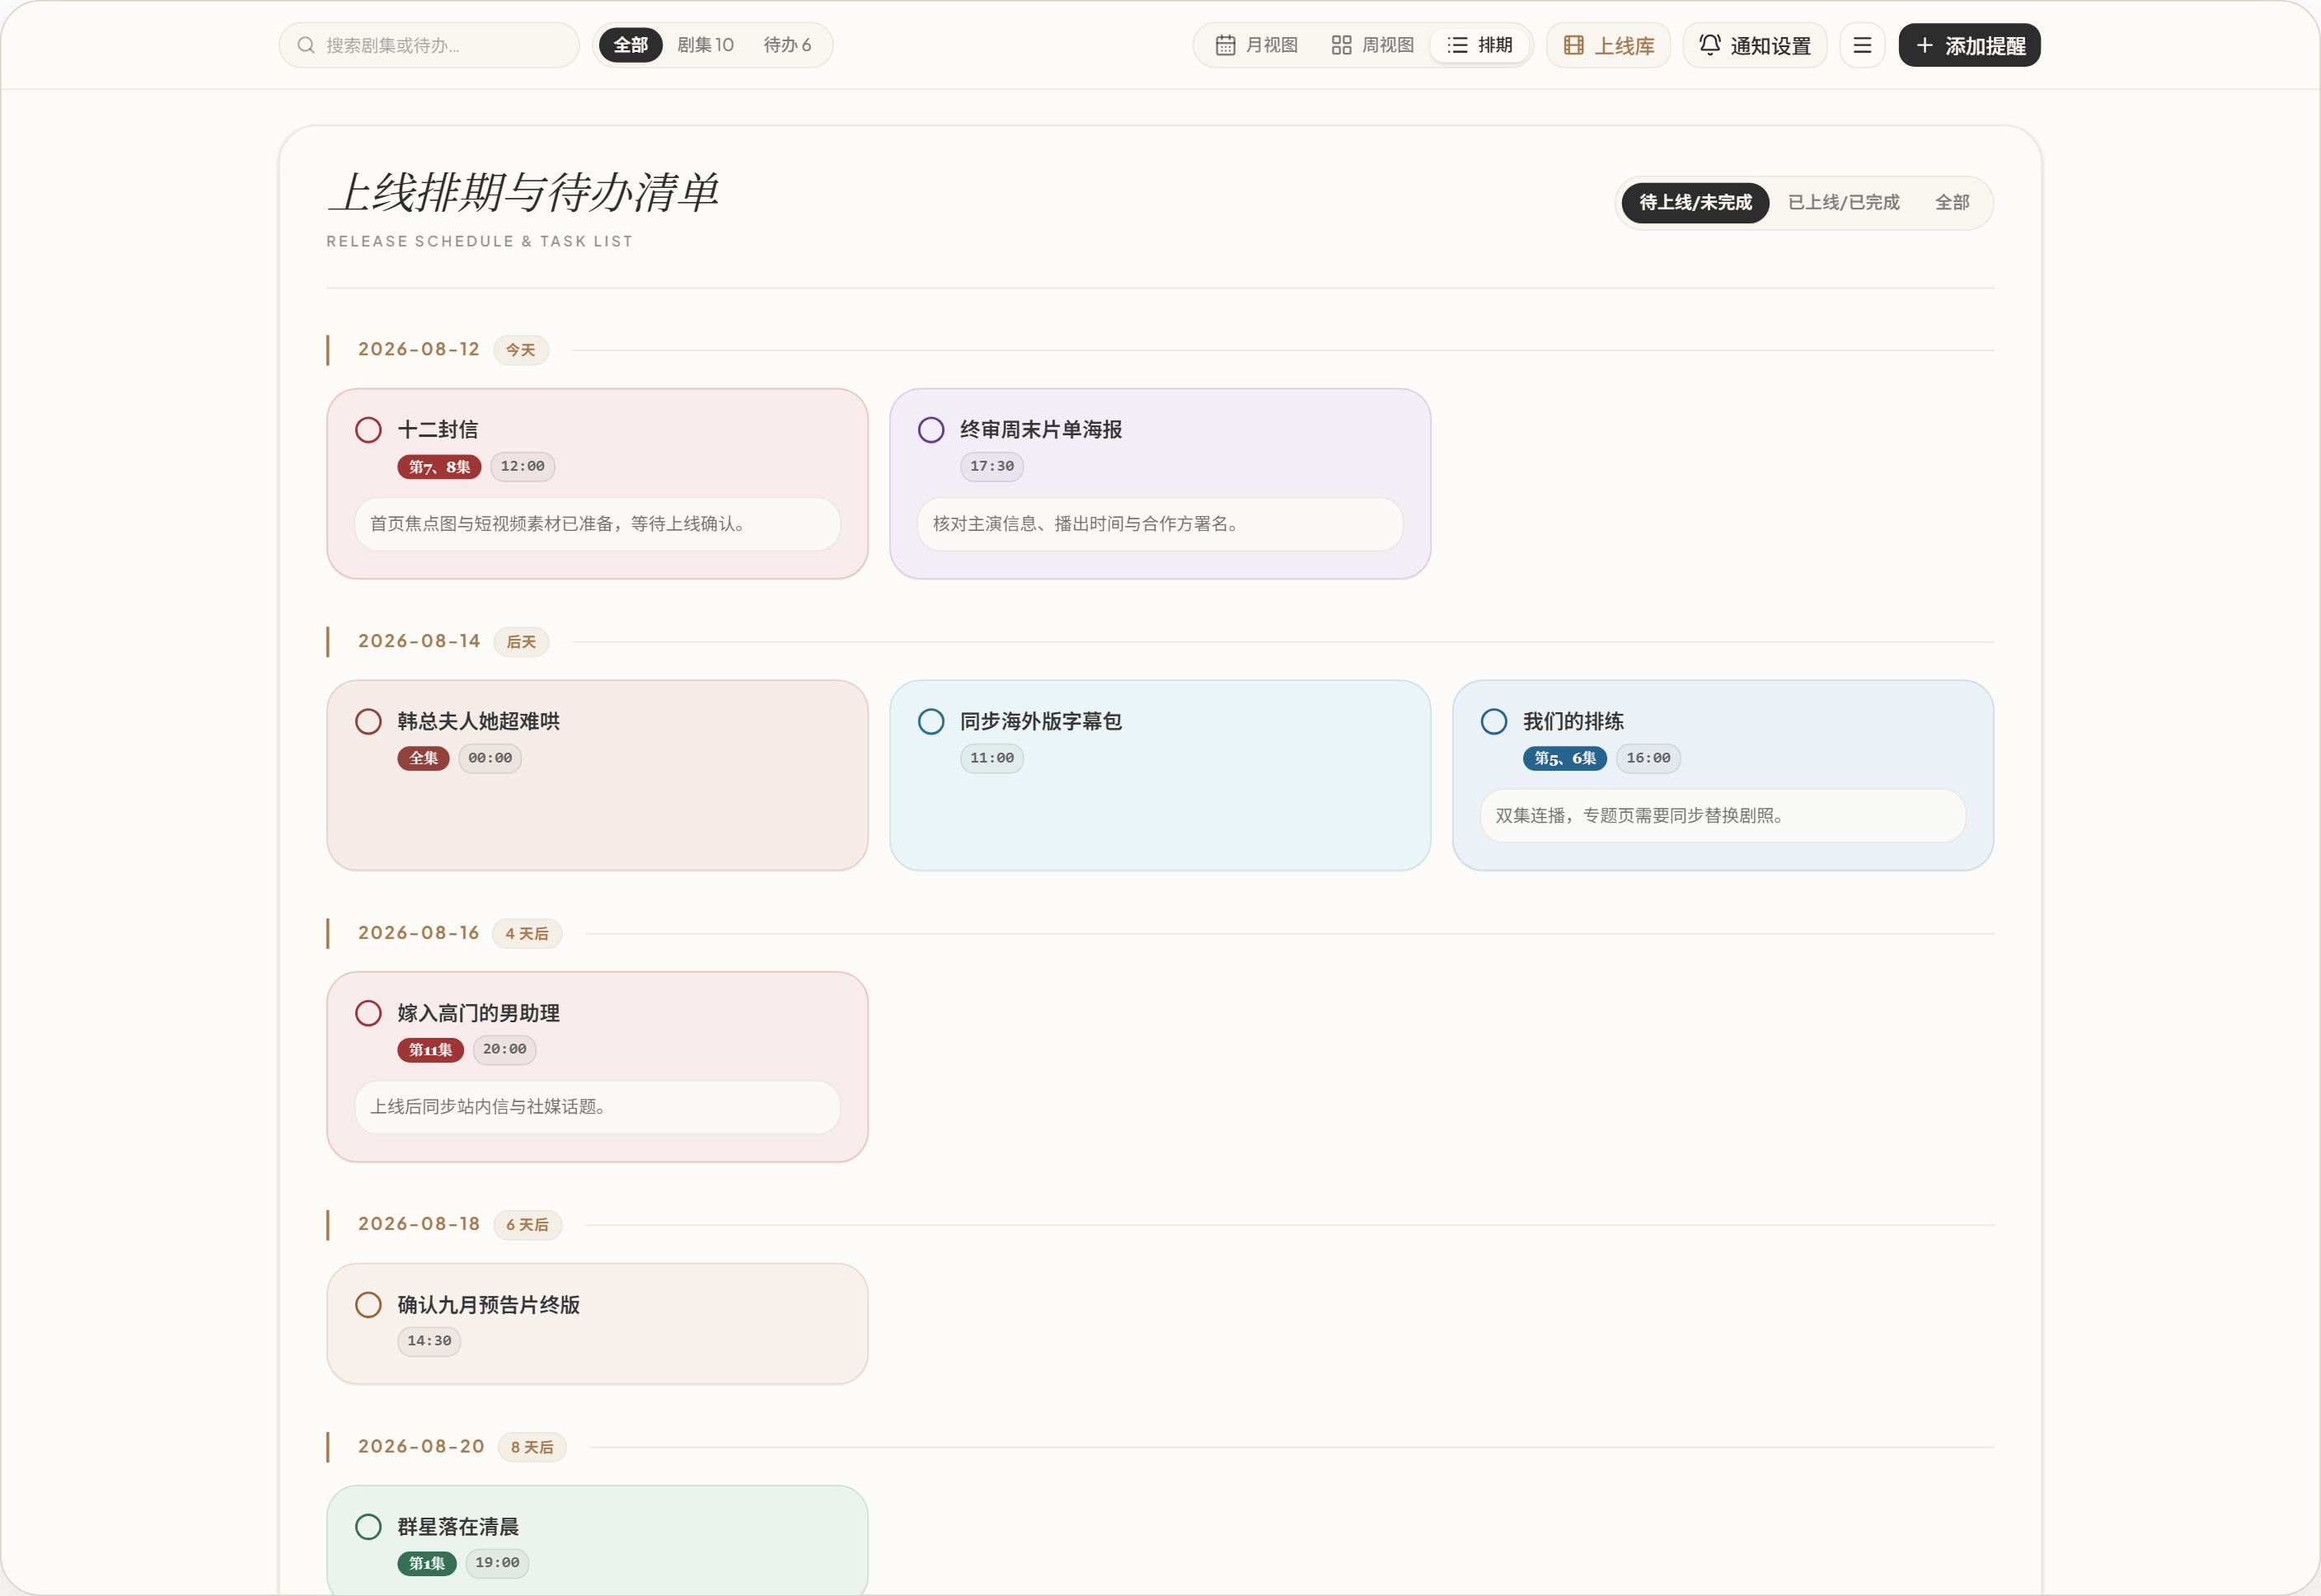Click the 2026-08-12 date header
Viewport: 2321px width, 1596px height.
(x=419, y=350)
